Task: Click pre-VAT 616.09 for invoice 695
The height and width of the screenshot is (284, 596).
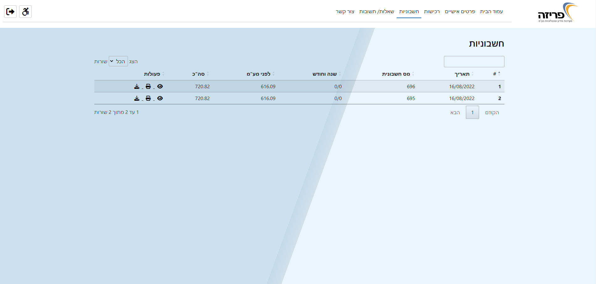Action: point(268,99)
